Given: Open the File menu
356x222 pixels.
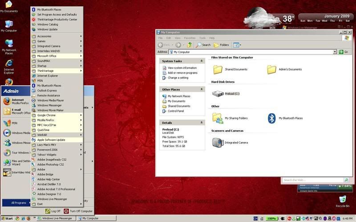Looking at the screenshot, I should (160, 38).
